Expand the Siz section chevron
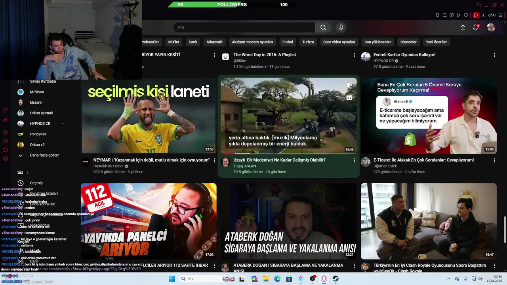Image resolution: width=507 pixels, height=285 pixels. click(x=27, y=173)
